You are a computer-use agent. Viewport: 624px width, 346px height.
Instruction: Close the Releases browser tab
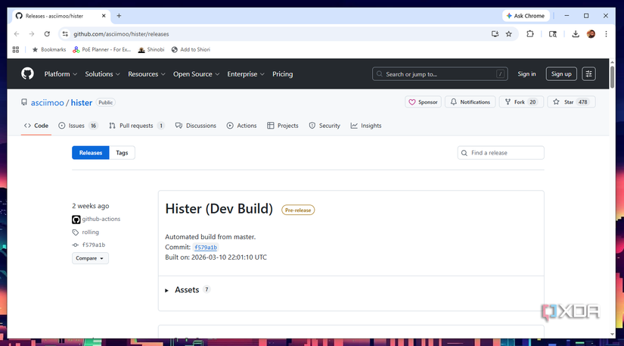pos(104,16)
